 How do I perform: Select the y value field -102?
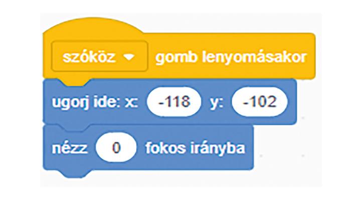[259, 102]
